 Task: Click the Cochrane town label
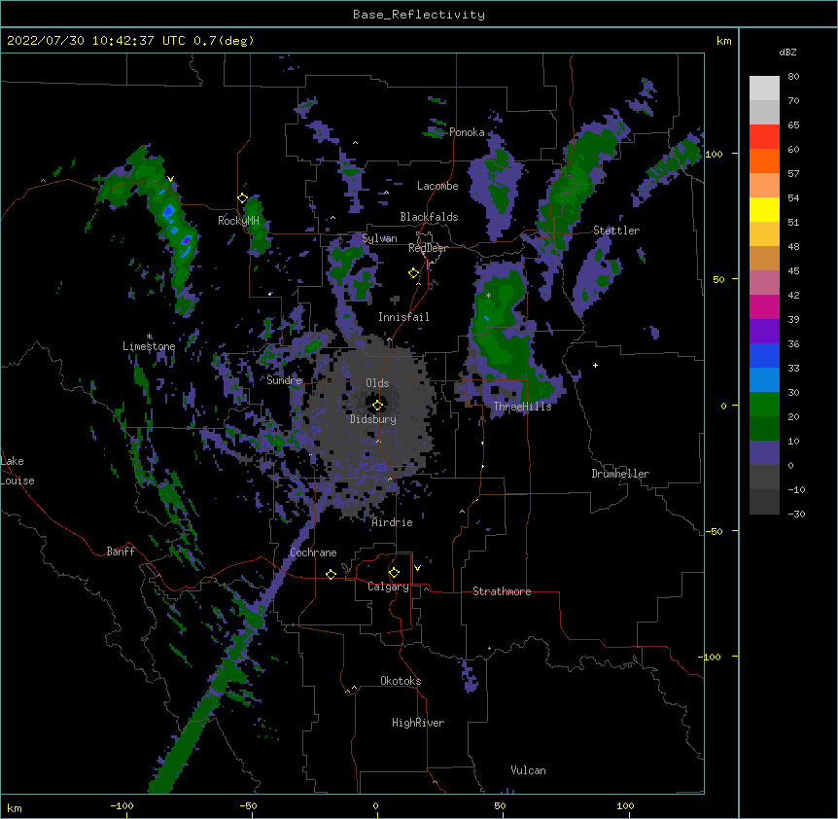313,552
